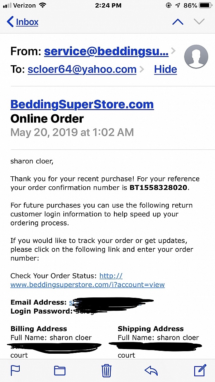Tap the battery indicator in the status bar
Viewport: 215px width, 382px height.
(205, 5)
